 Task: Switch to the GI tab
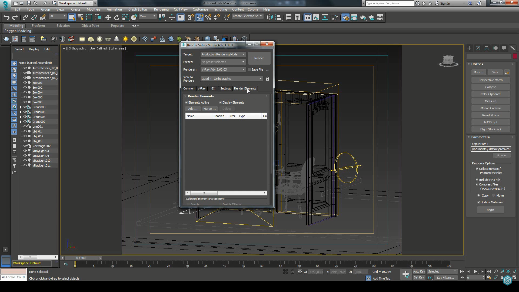tap(213, 88)
